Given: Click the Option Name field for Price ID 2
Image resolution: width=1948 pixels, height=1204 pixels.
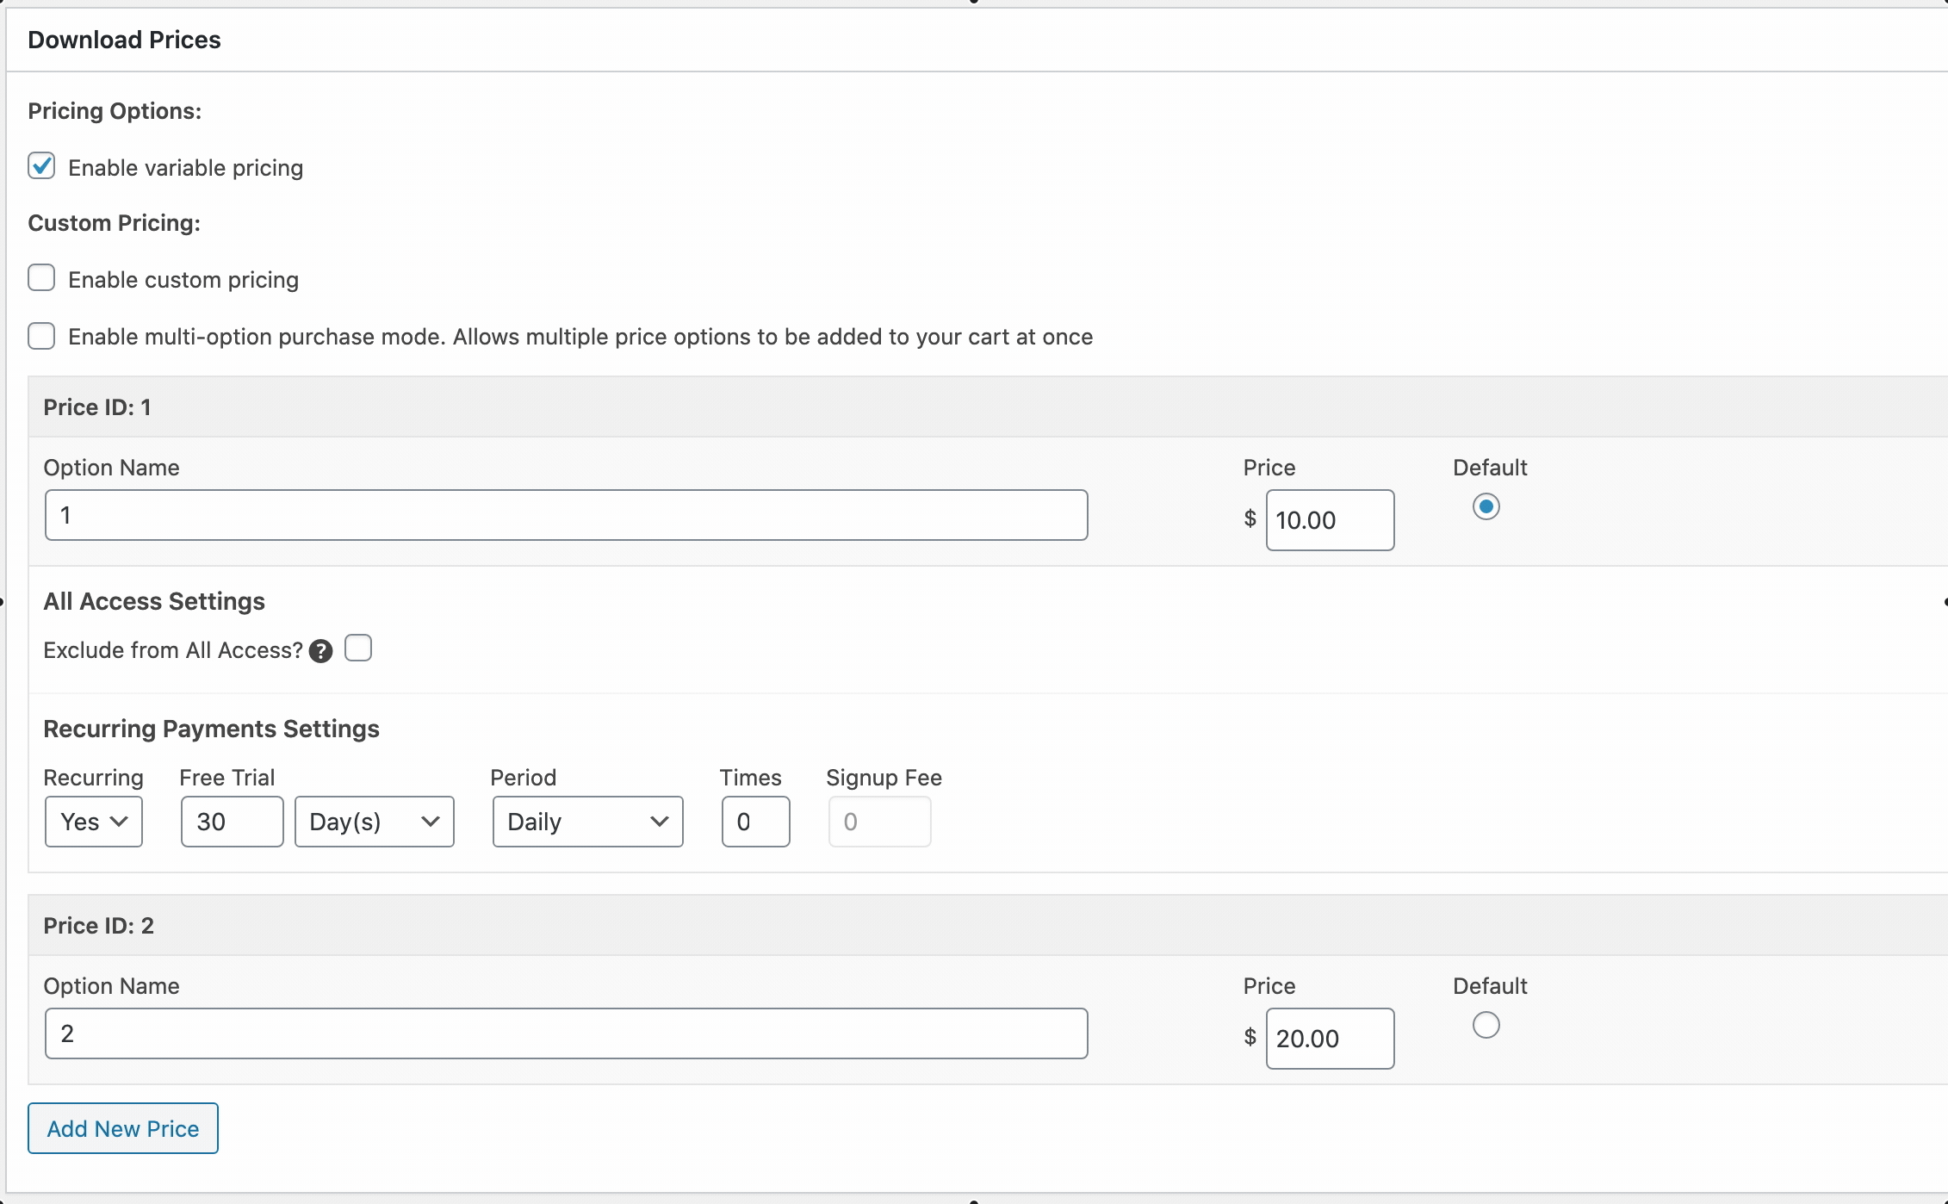Looking at the screenshot, I should (566, 1033).
